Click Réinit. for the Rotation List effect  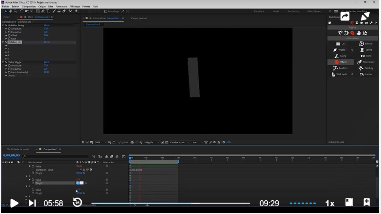point(47,42)
